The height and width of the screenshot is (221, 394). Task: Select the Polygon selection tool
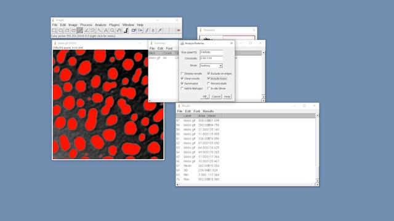coord(67,31)
